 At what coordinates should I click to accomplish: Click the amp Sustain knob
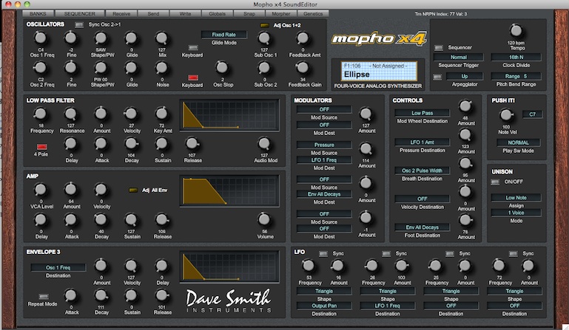click(x=131, y=219)
